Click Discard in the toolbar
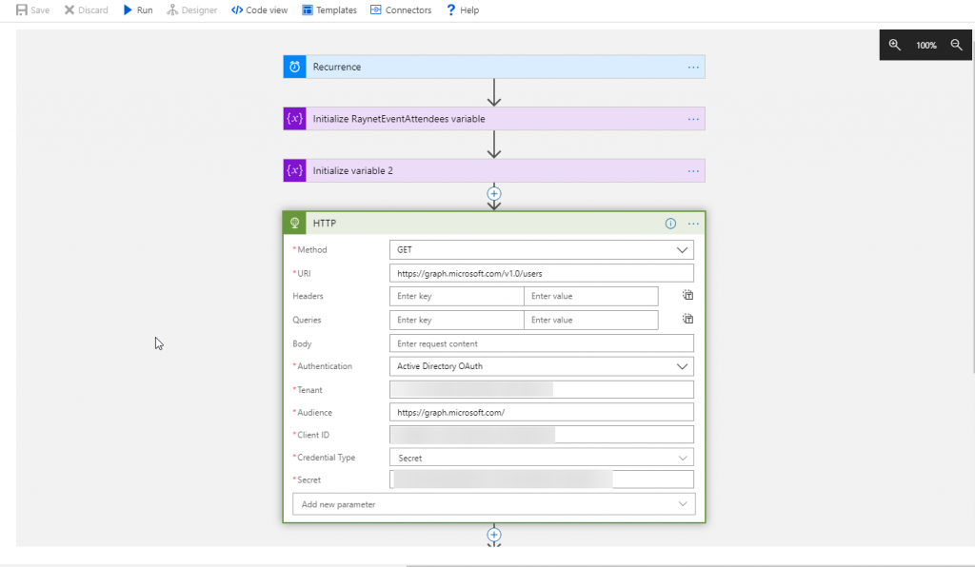Image resolution: width=975 pixels, height=567 pixels. click(86, 10)
